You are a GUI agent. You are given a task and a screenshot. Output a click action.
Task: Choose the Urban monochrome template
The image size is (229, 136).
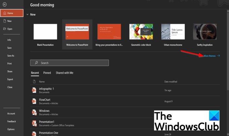coord(173,31)
